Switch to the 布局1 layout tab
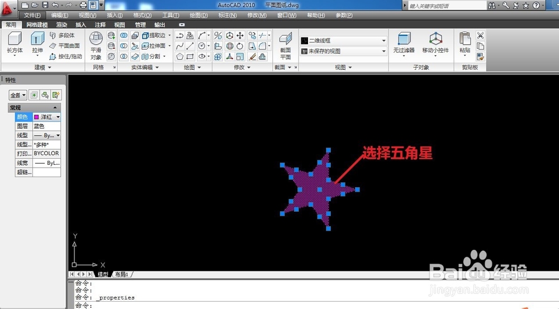The height and width of the screenshot is (309, 559). 121,274
